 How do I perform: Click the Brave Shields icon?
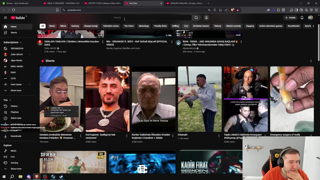click(x=232, y=10)
